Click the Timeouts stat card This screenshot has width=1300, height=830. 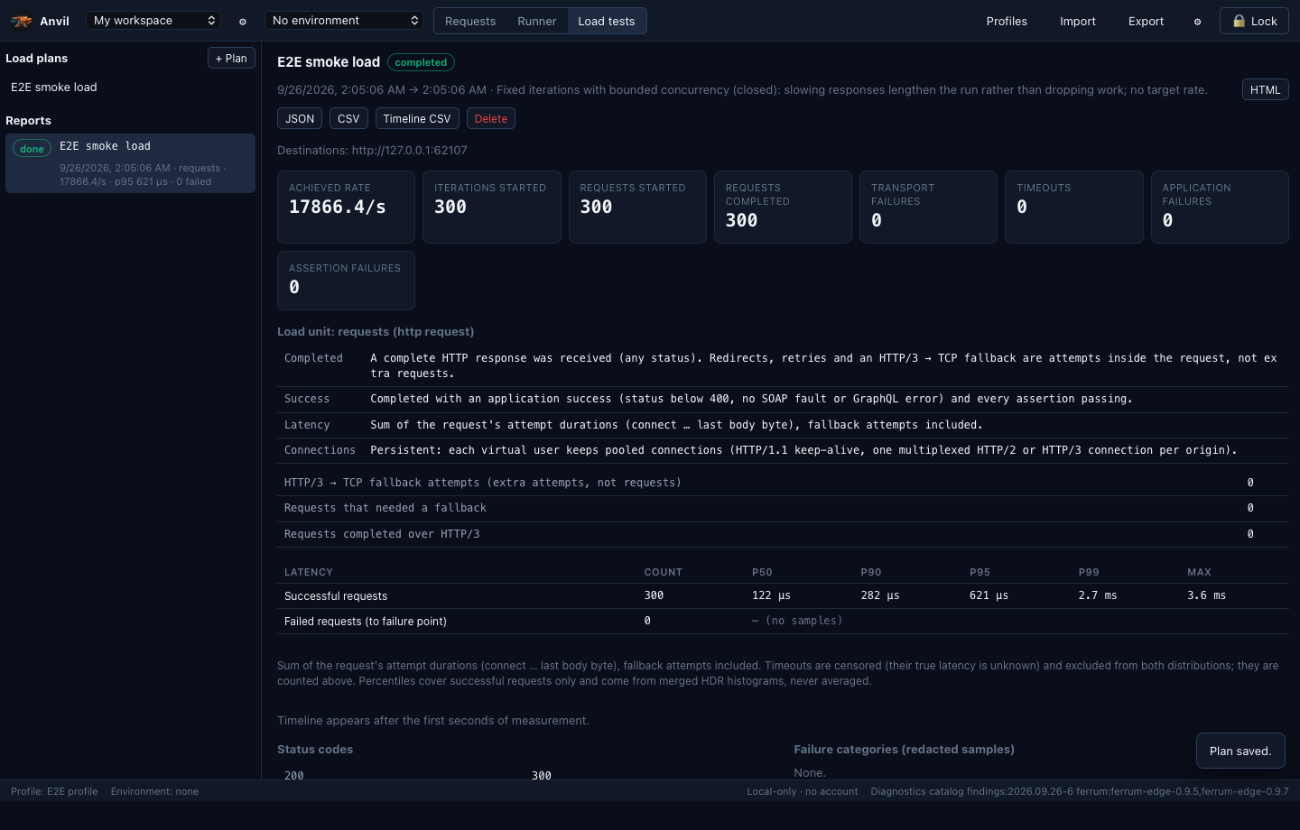[1074, 207]
